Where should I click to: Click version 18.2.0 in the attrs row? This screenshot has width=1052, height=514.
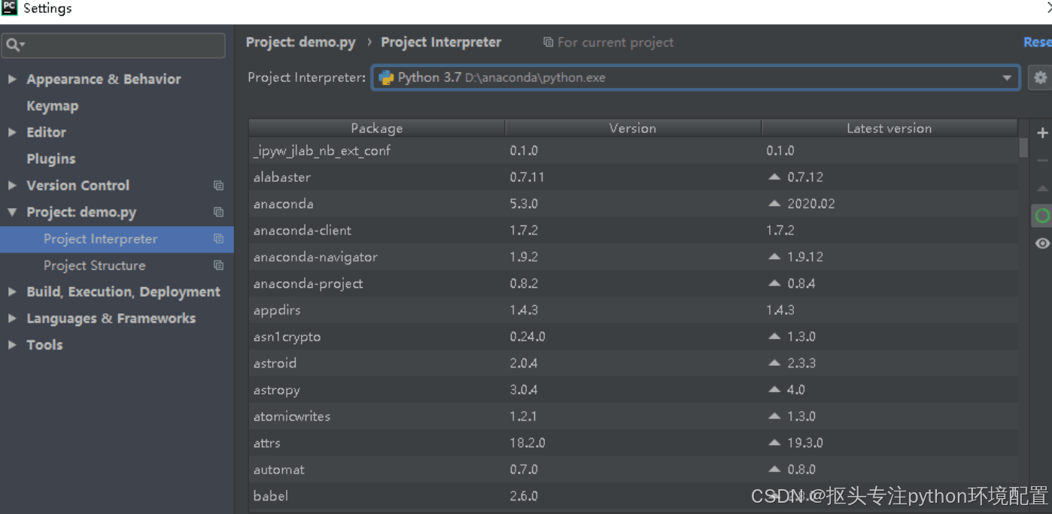pyautogui.click(x=528, y=443)
